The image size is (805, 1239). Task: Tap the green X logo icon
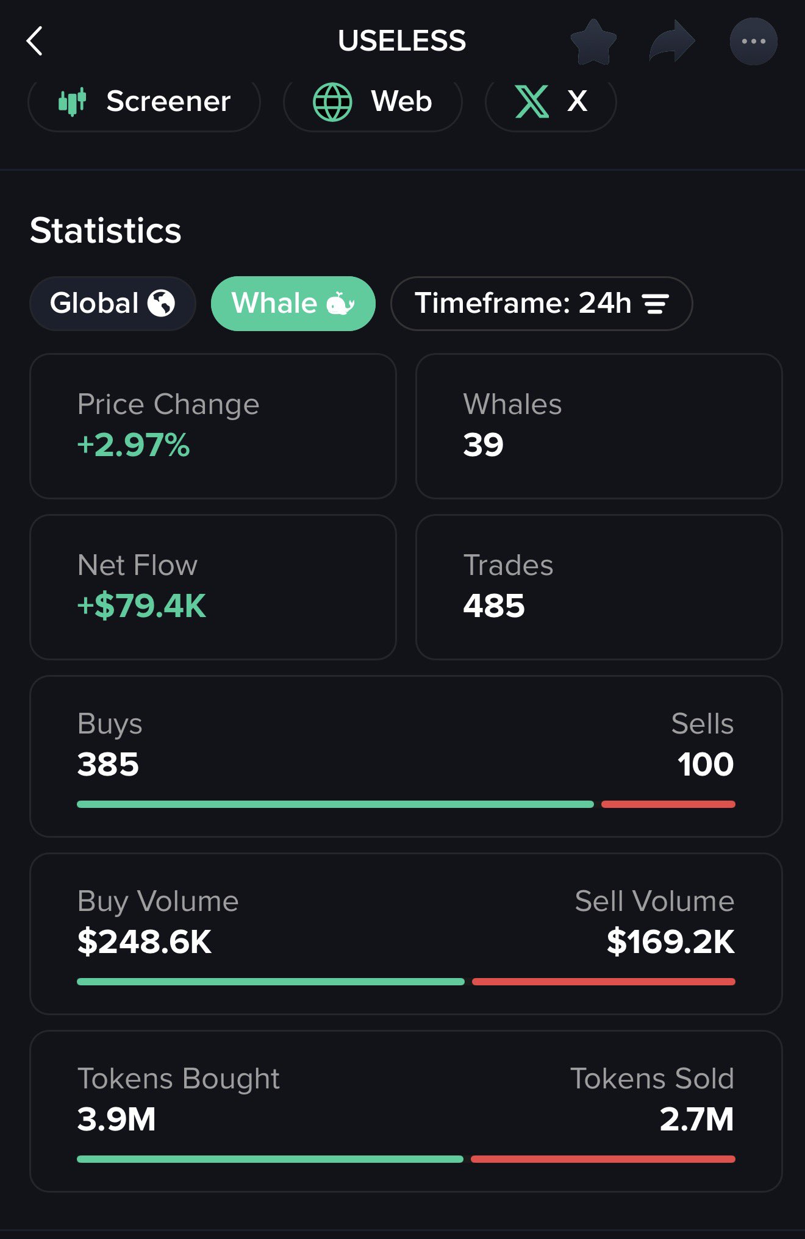pyautogui.click(x=532, y=101)
